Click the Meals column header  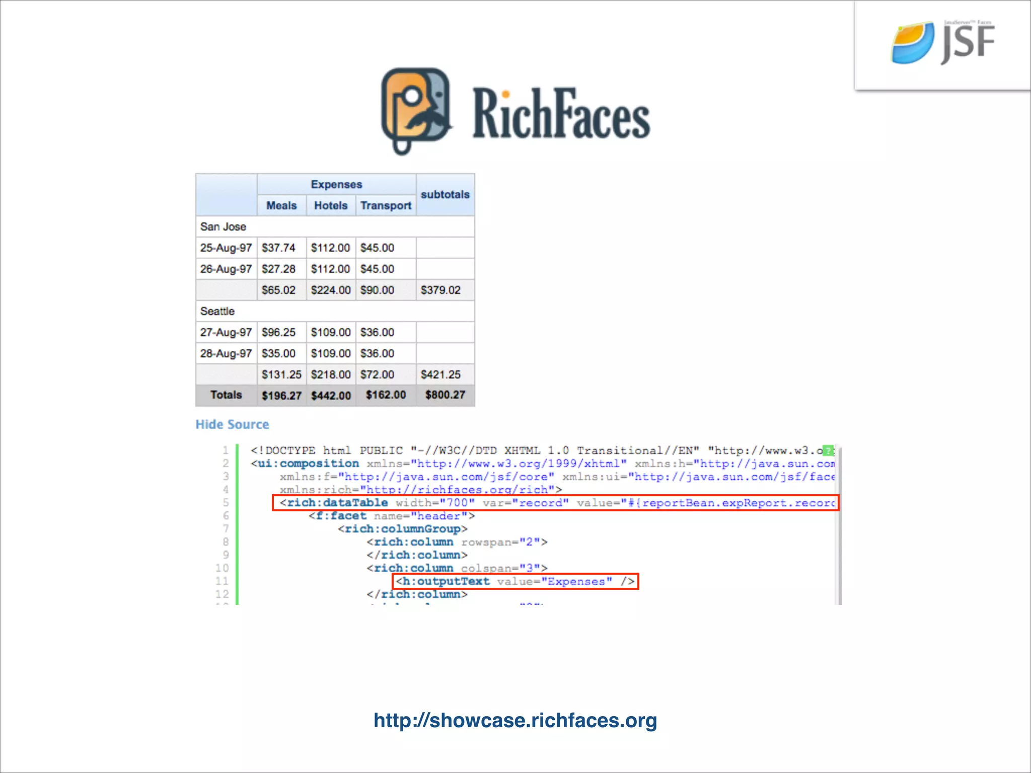[281, 206]
